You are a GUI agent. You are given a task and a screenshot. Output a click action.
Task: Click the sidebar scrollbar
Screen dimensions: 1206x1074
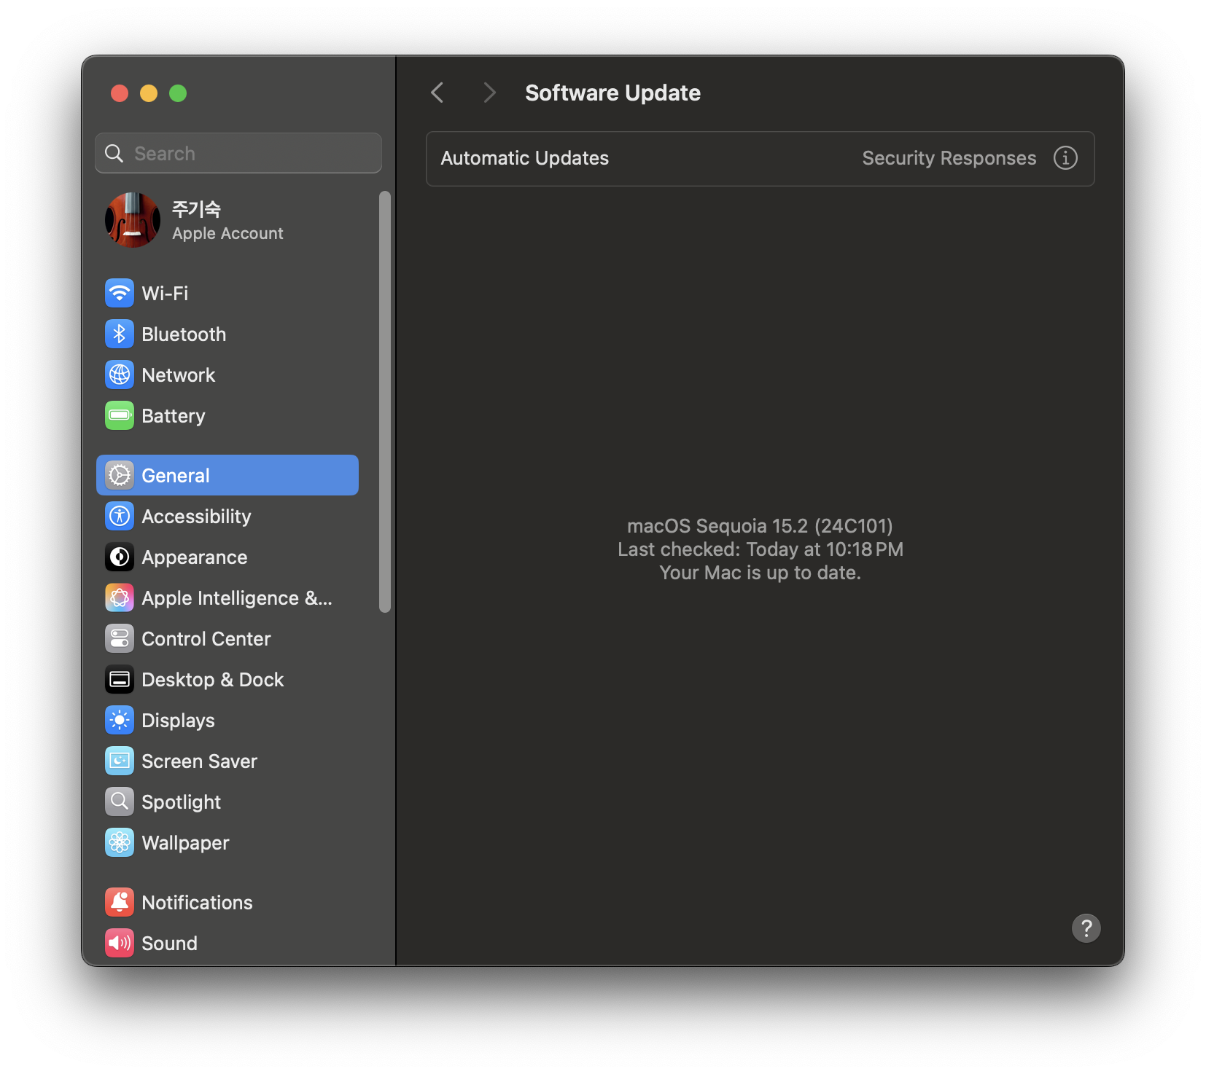[385, 401]
